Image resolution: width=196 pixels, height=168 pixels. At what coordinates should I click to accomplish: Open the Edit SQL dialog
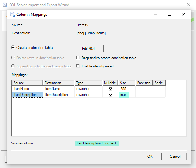(90, 49)
